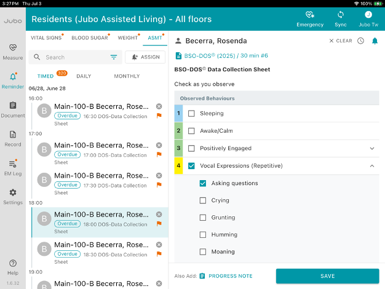Tap the notification bell next to resident name
Image resolution: width=385 pixels, height=289 pixels.
pyautogui.click(x=375, y=41)
